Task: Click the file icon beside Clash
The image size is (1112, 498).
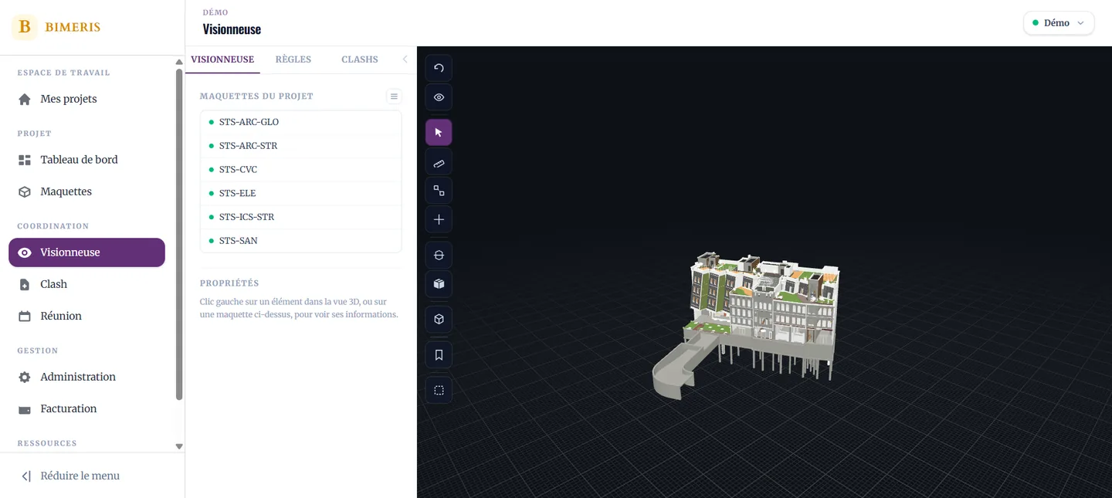Action: tap(25, 285)
